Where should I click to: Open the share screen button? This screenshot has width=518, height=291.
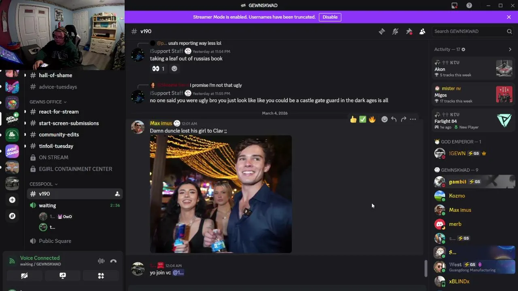pos(63,276)
